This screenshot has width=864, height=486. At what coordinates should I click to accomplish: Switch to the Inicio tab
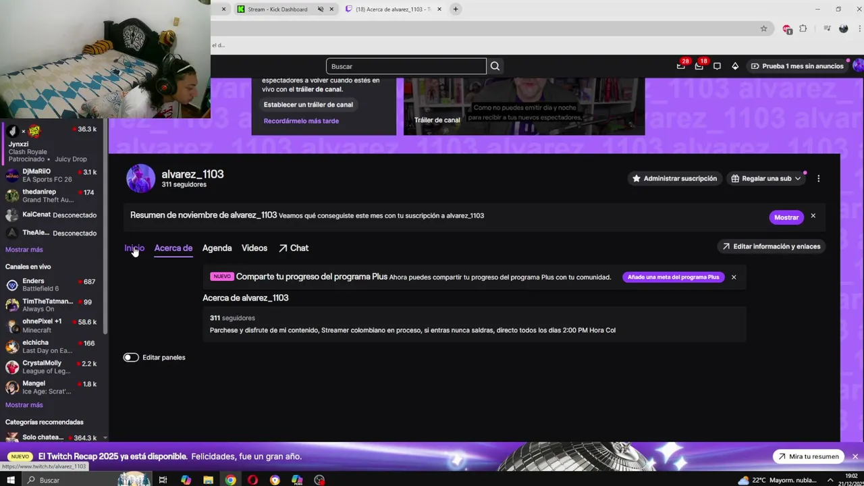[134, 248]
